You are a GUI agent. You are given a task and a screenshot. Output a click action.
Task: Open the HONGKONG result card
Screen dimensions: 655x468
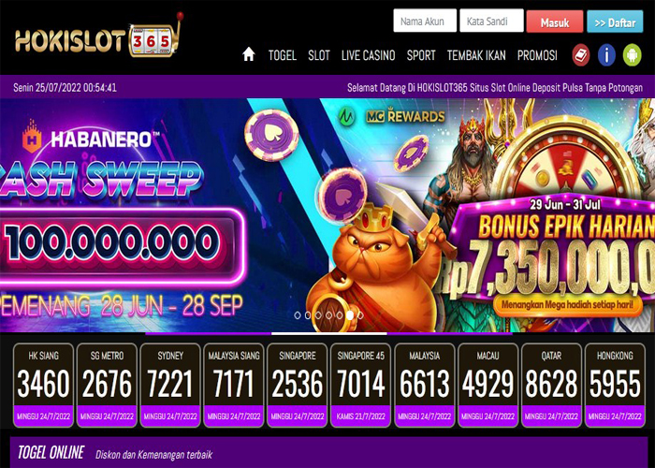pos(615,386)
